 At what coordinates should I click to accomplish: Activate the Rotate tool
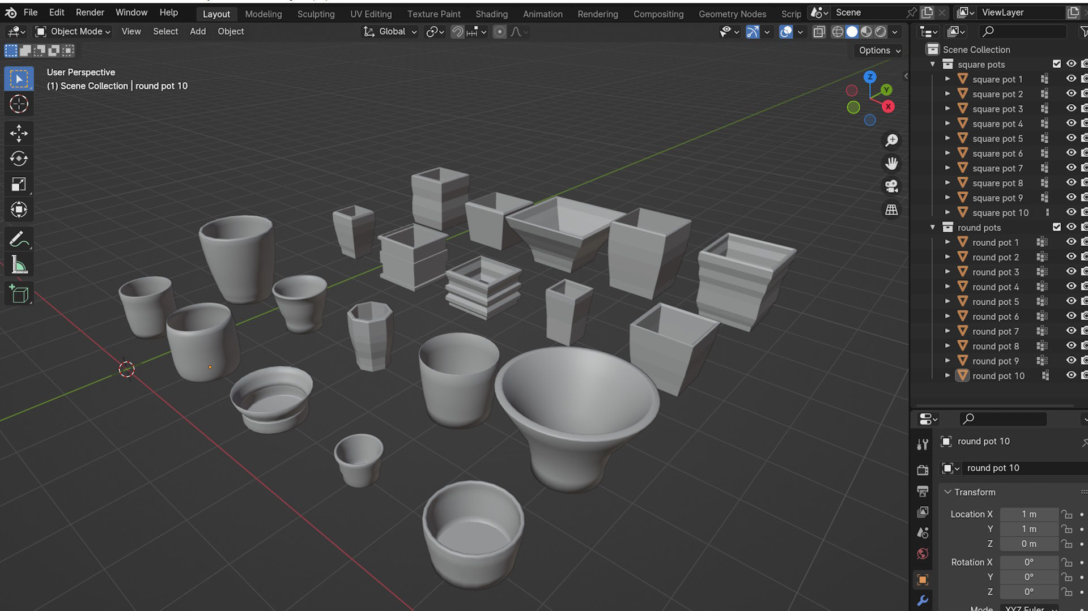[x=19, y=159]
